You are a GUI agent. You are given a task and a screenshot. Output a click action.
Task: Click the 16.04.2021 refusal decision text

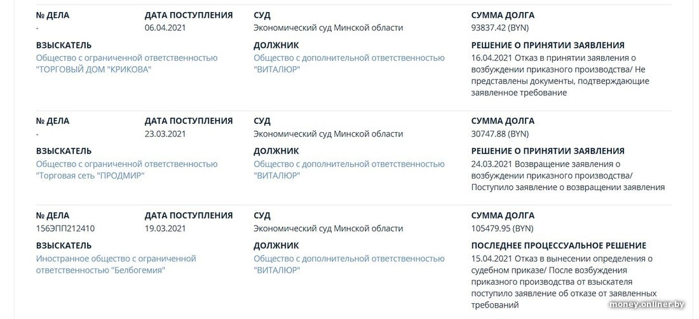pyautogui.click(x=559, y=75)
